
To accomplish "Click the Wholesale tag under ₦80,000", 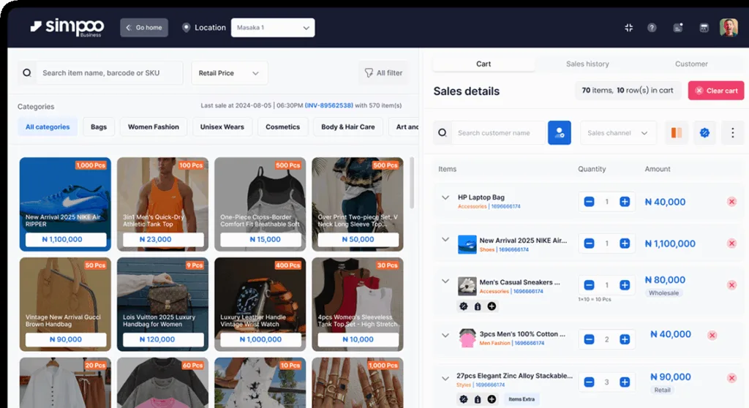I will point(663,293).
